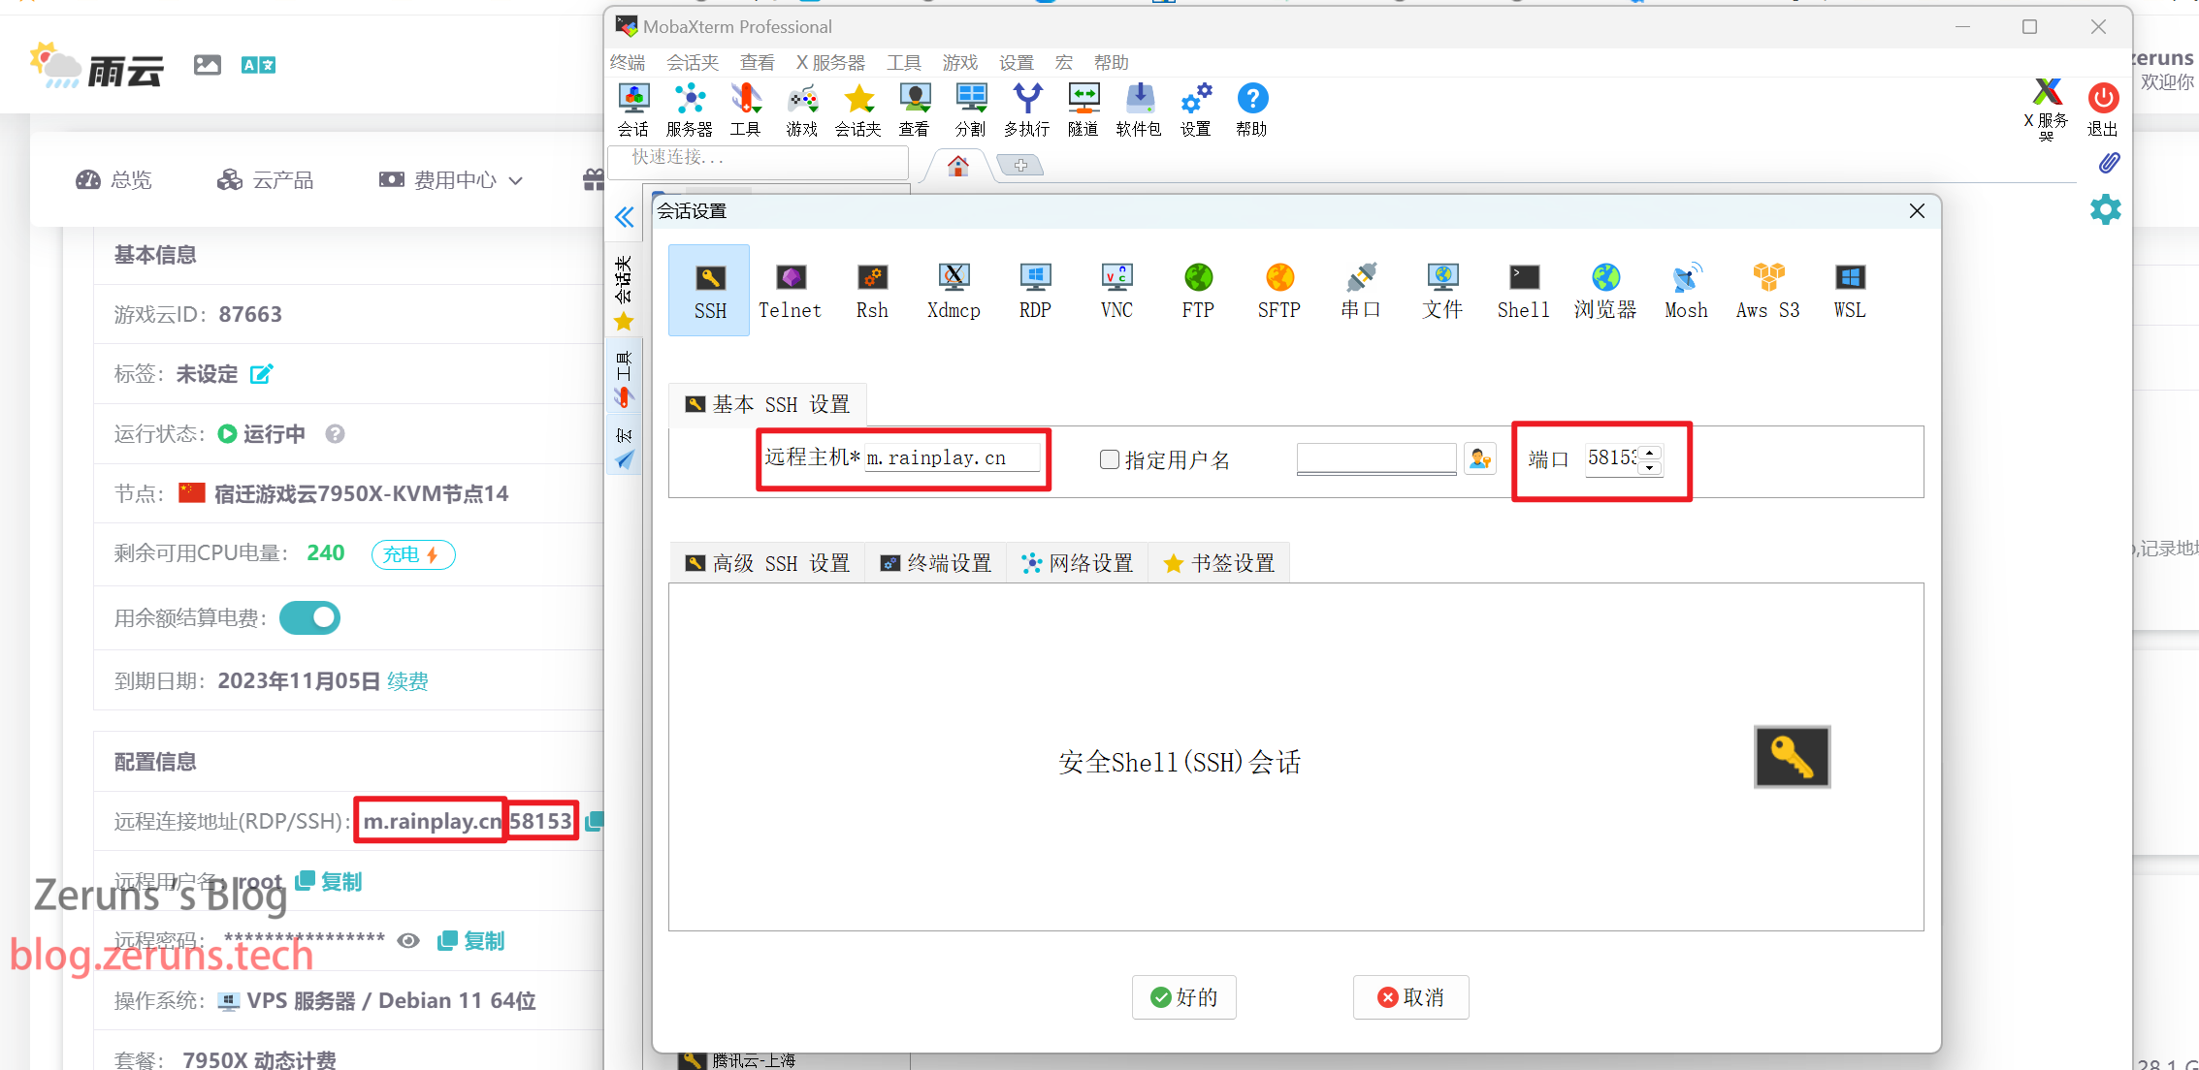
Task: Enable the 指定用户名 checkbox
Action: (x=1110, y=459)
